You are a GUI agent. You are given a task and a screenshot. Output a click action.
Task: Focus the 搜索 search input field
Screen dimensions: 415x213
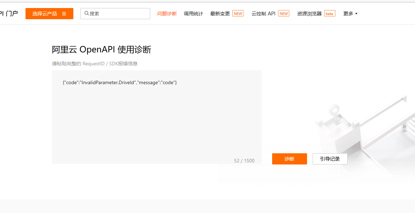(x=115, y=14)
